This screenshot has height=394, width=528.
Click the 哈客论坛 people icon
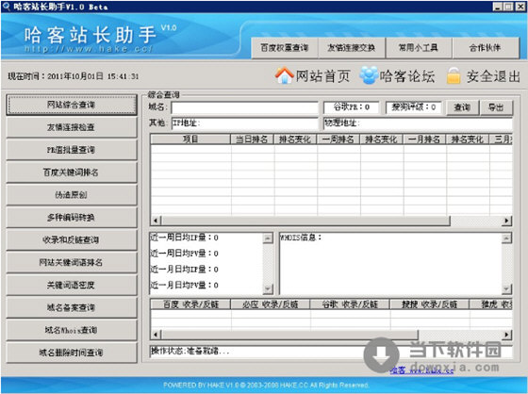pos(369,75)
